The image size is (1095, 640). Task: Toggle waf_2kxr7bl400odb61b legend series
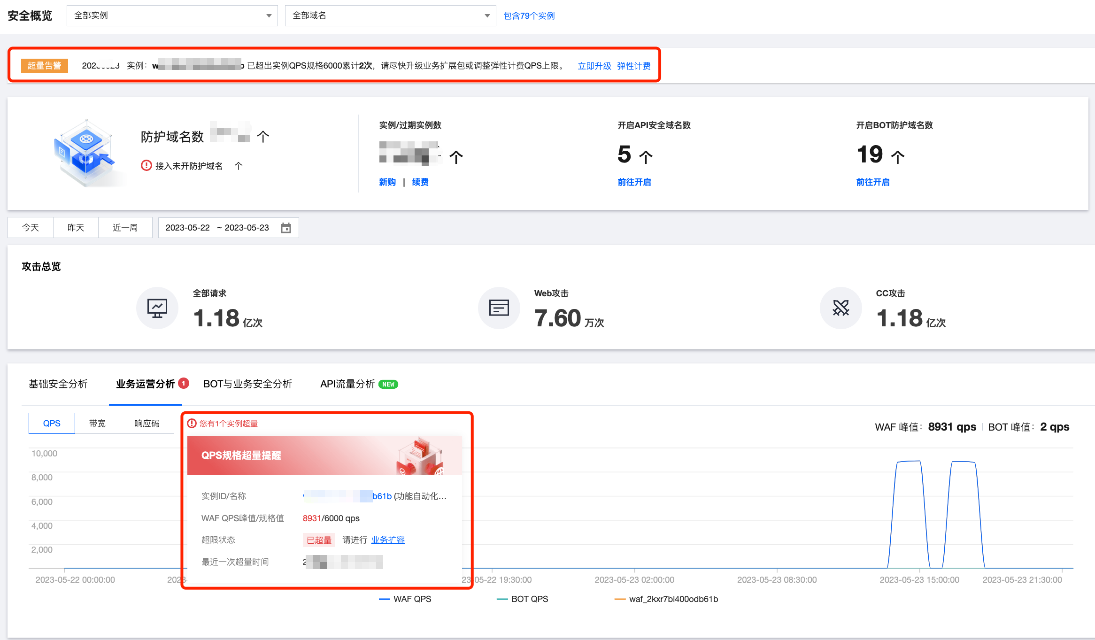click(x=666, y=599)
